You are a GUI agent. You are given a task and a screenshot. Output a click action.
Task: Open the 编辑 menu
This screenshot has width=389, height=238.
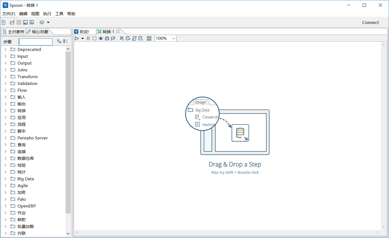[23, 14]
